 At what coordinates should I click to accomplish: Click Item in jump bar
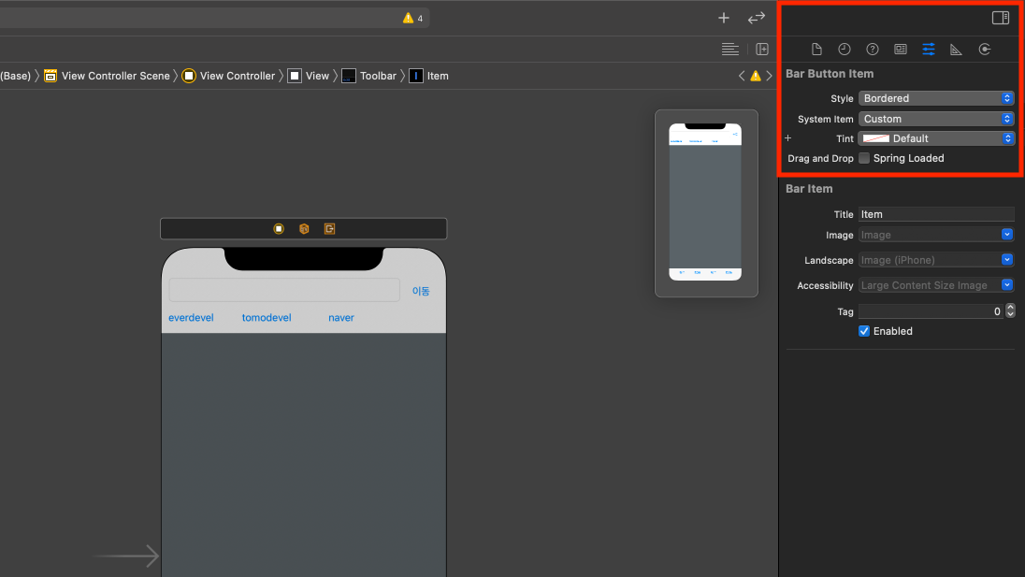click(x=438, y=76)
